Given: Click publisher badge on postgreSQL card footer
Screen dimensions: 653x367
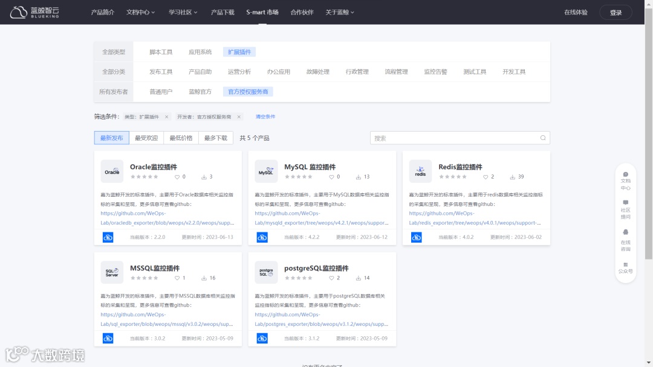Looking at the screenshot, I should [x=262, y=338].
